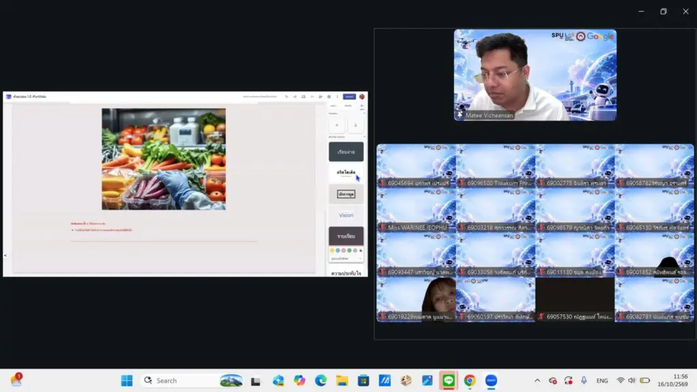This screenshot has height=392, width=697.
Task: Collapse the Google-made themes section in Sites panel
Action: pyautogui.click(x=364, y=137)
